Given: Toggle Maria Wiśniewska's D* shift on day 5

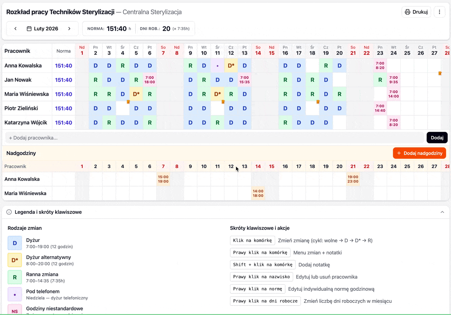Looking at the screenshot, I should [136, 94].
